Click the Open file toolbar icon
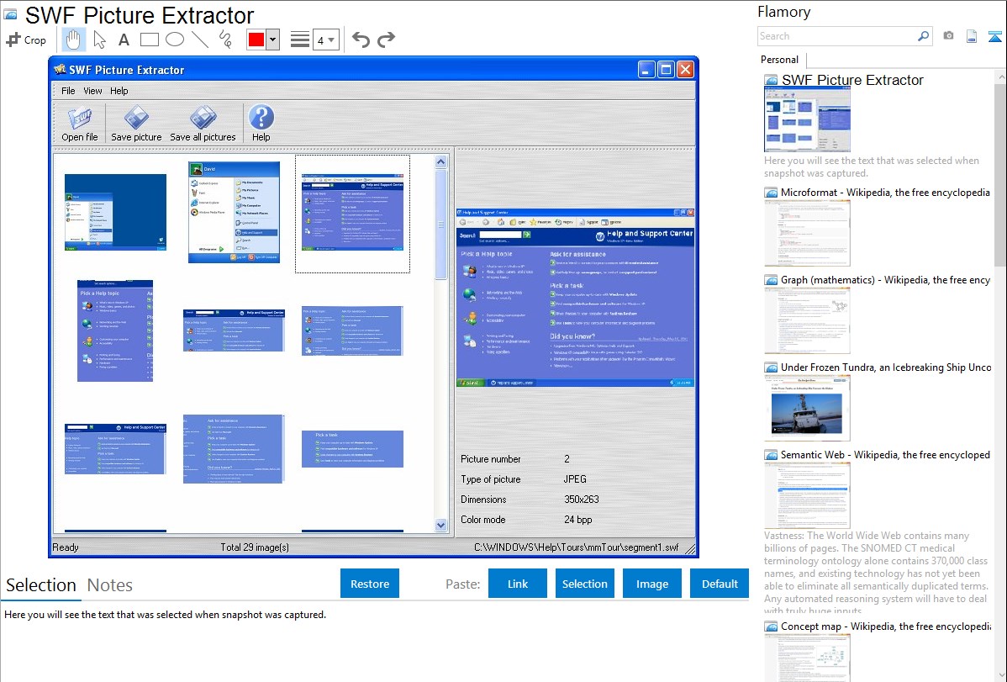This screenshot has height=682, width=1007. (x=80, y=124)
